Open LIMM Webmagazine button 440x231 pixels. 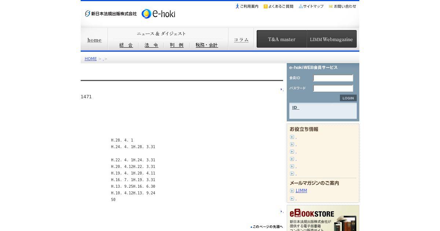pyautogui.click(x=331, y=39)
